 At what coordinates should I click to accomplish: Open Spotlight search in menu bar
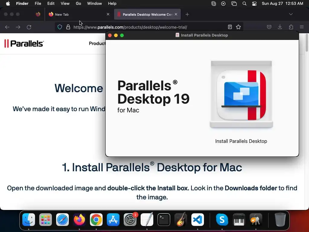coord(244,4)
